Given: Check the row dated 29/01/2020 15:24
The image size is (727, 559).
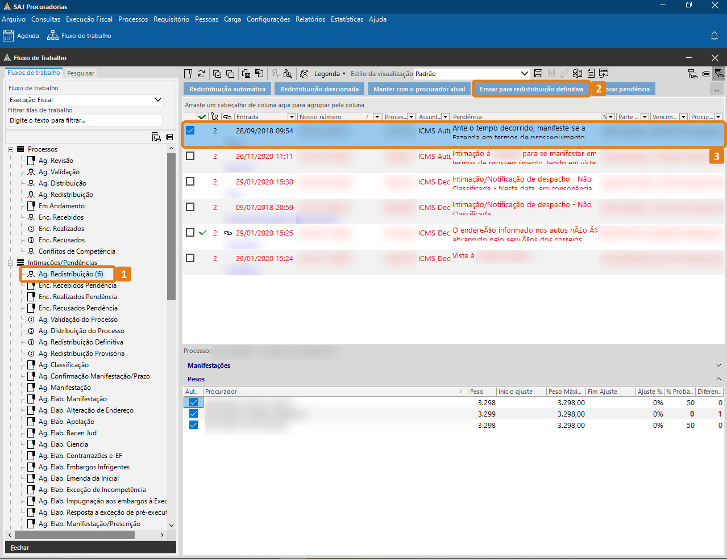Looking at the screenshot, I should tap(190, 258).
